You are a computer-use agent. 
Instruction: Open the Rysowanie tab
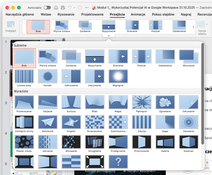pyautogui.click(x=66, y=14)
